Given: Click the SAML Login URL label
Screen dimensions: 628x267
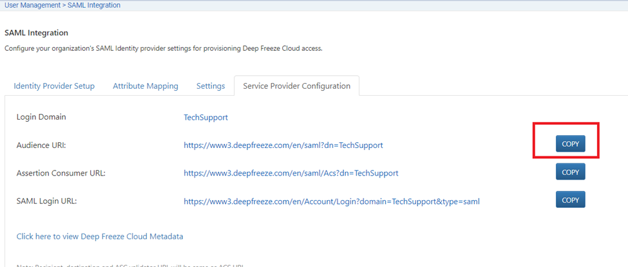Looking at the screenshot, I should point(48,201).
